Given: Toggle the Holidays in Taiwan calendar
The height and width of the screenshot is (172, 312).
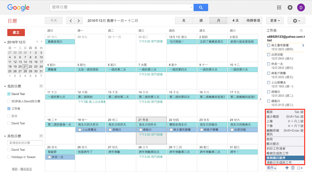Looking at the screenshot, I should tap(9, 157).
